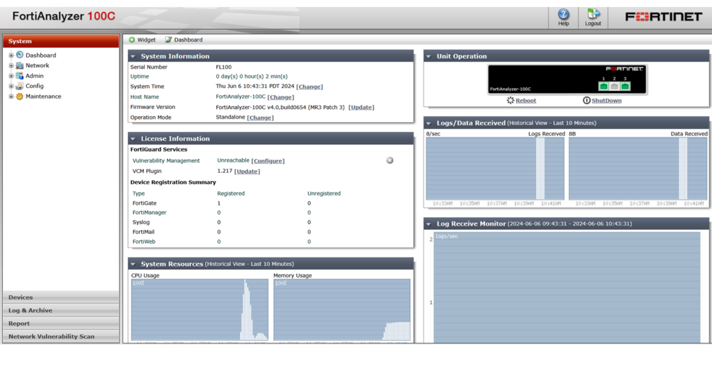Open the System menu section
712x379 pixels.
tap(61, 41)
